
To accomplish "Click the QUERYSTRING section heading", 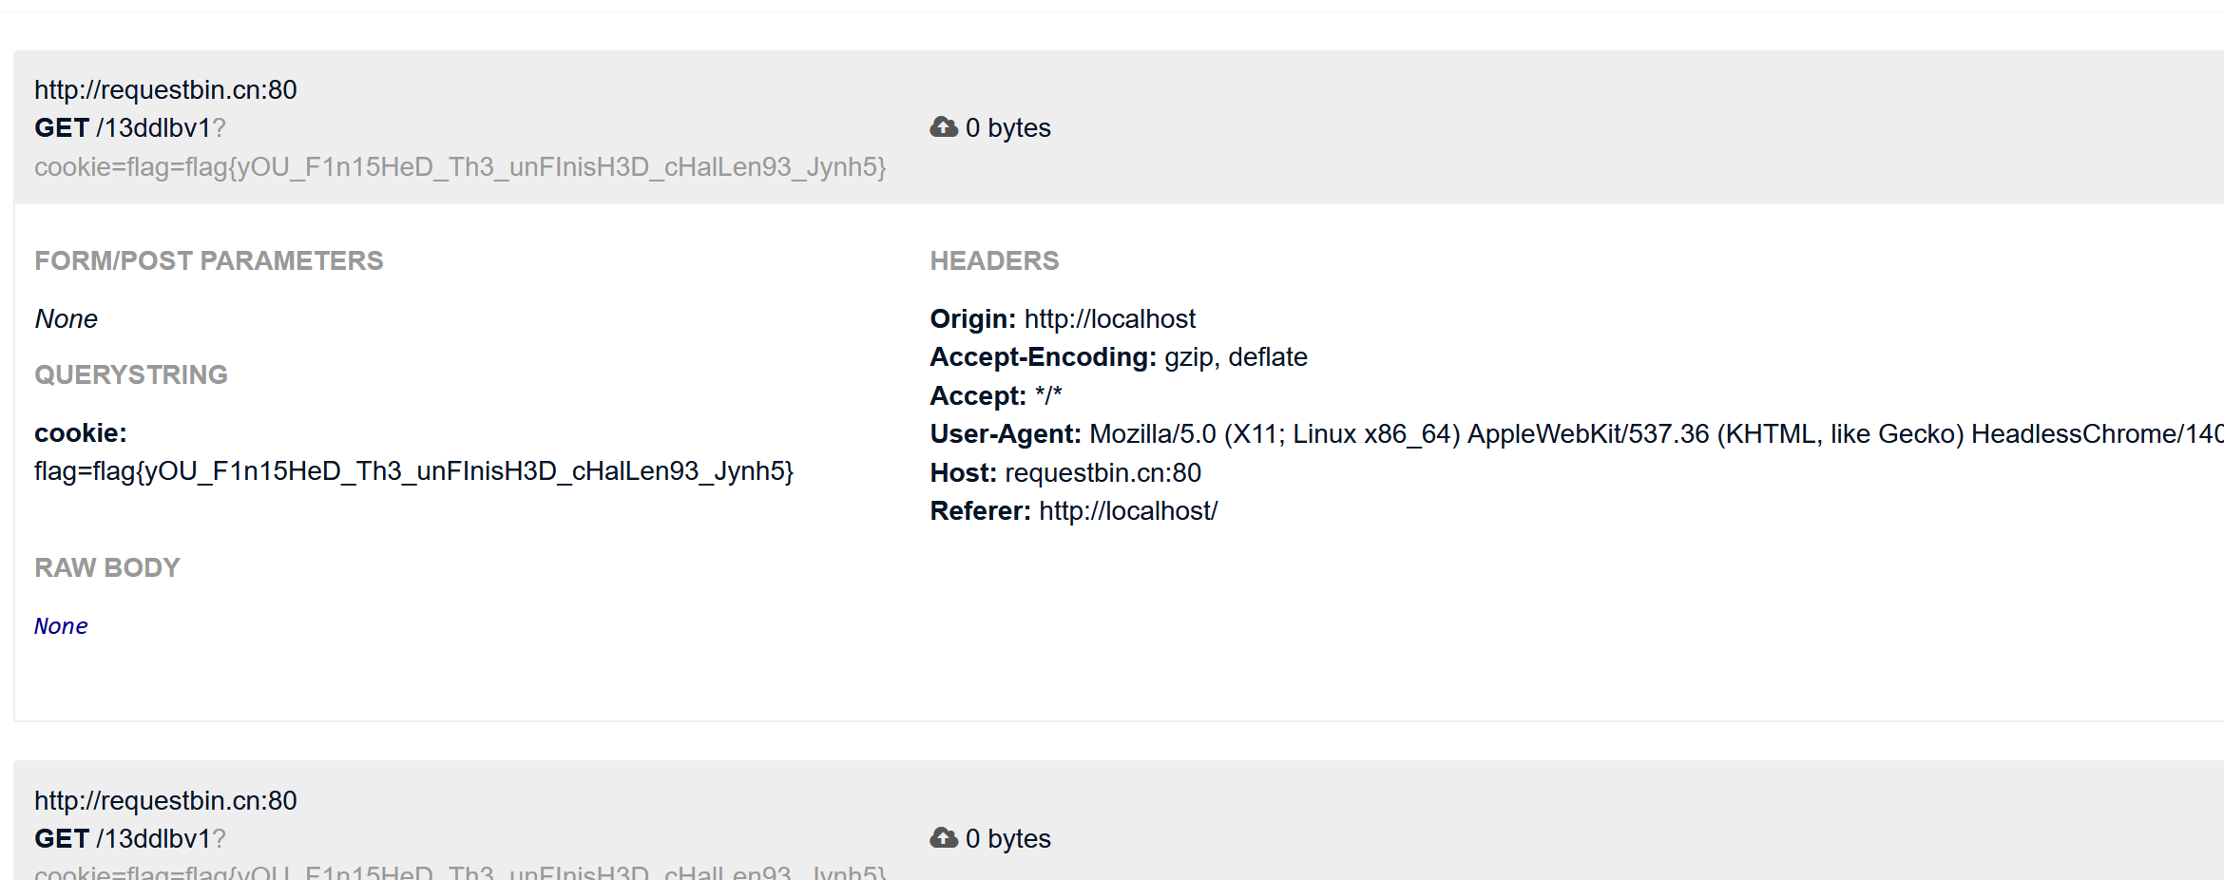I will pyautogui.click(x=131, y=375).
